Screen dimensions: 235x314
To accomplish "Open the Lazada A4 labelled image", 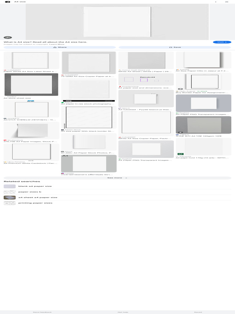I will 89,163.
